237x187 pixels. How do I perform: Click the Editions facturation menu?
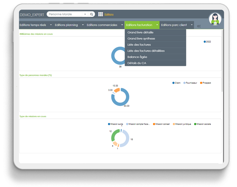coord(139,25)
